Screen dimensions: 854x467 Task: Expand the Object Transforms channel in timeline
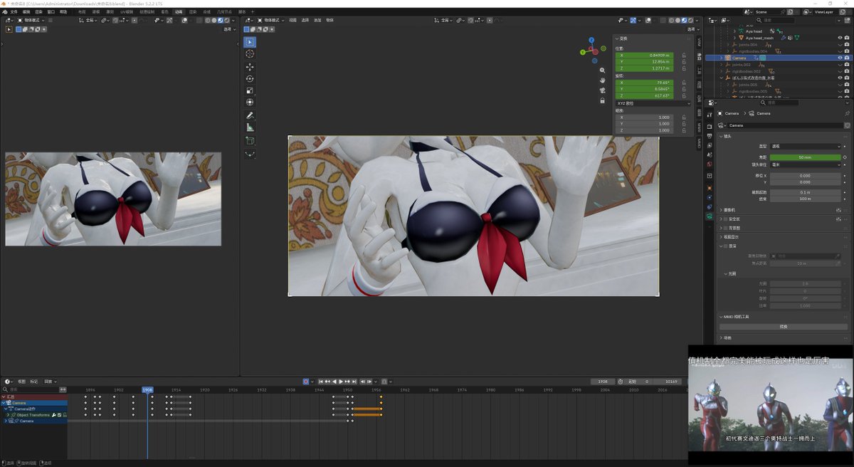point(9,415)
